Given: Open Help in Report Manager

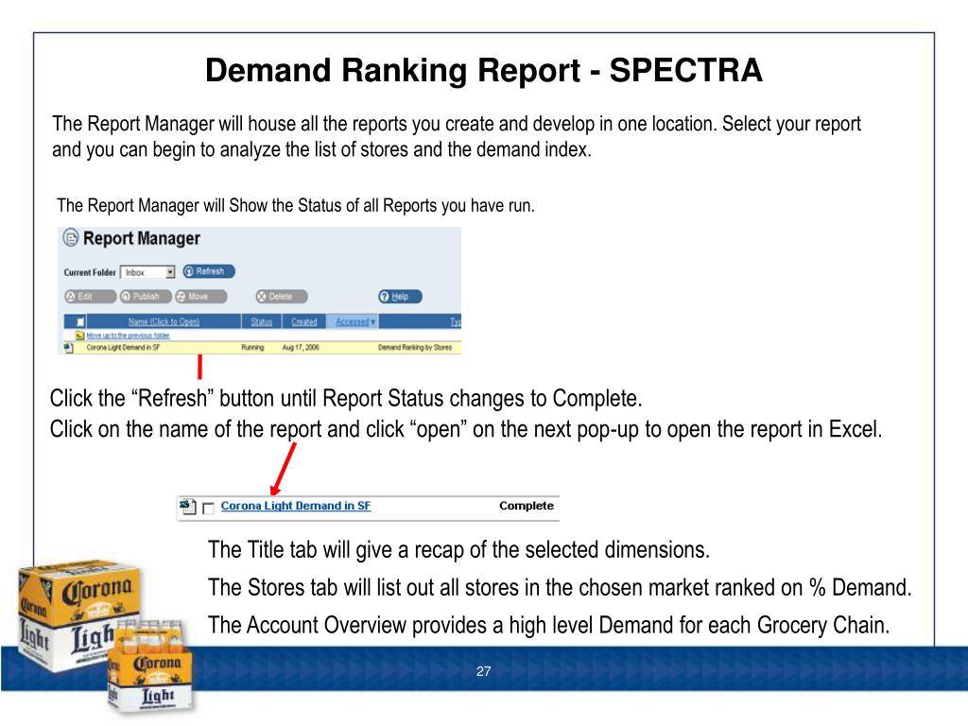Looking at the screenshot, I should 400,297.
